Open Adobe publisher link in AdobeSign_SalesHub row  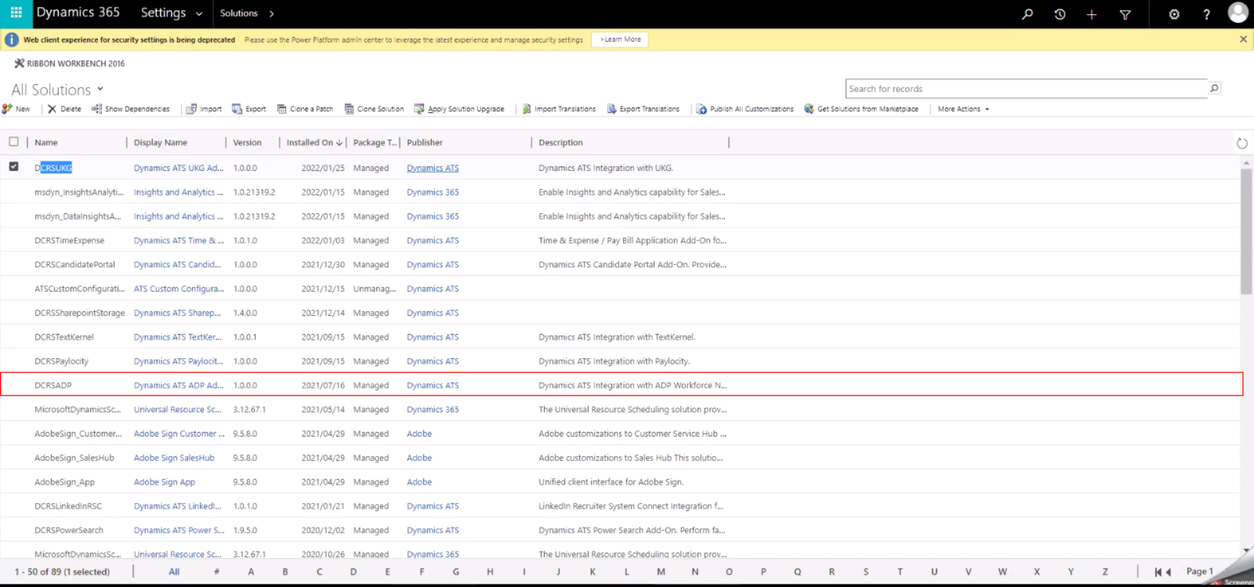pyautogui.click(x=419, y=458)
